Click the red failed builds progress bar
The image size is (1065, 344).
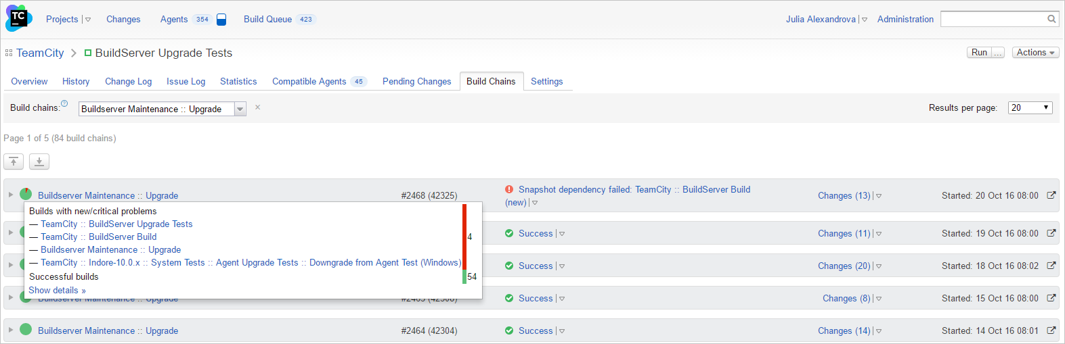(x=464, y=237)
